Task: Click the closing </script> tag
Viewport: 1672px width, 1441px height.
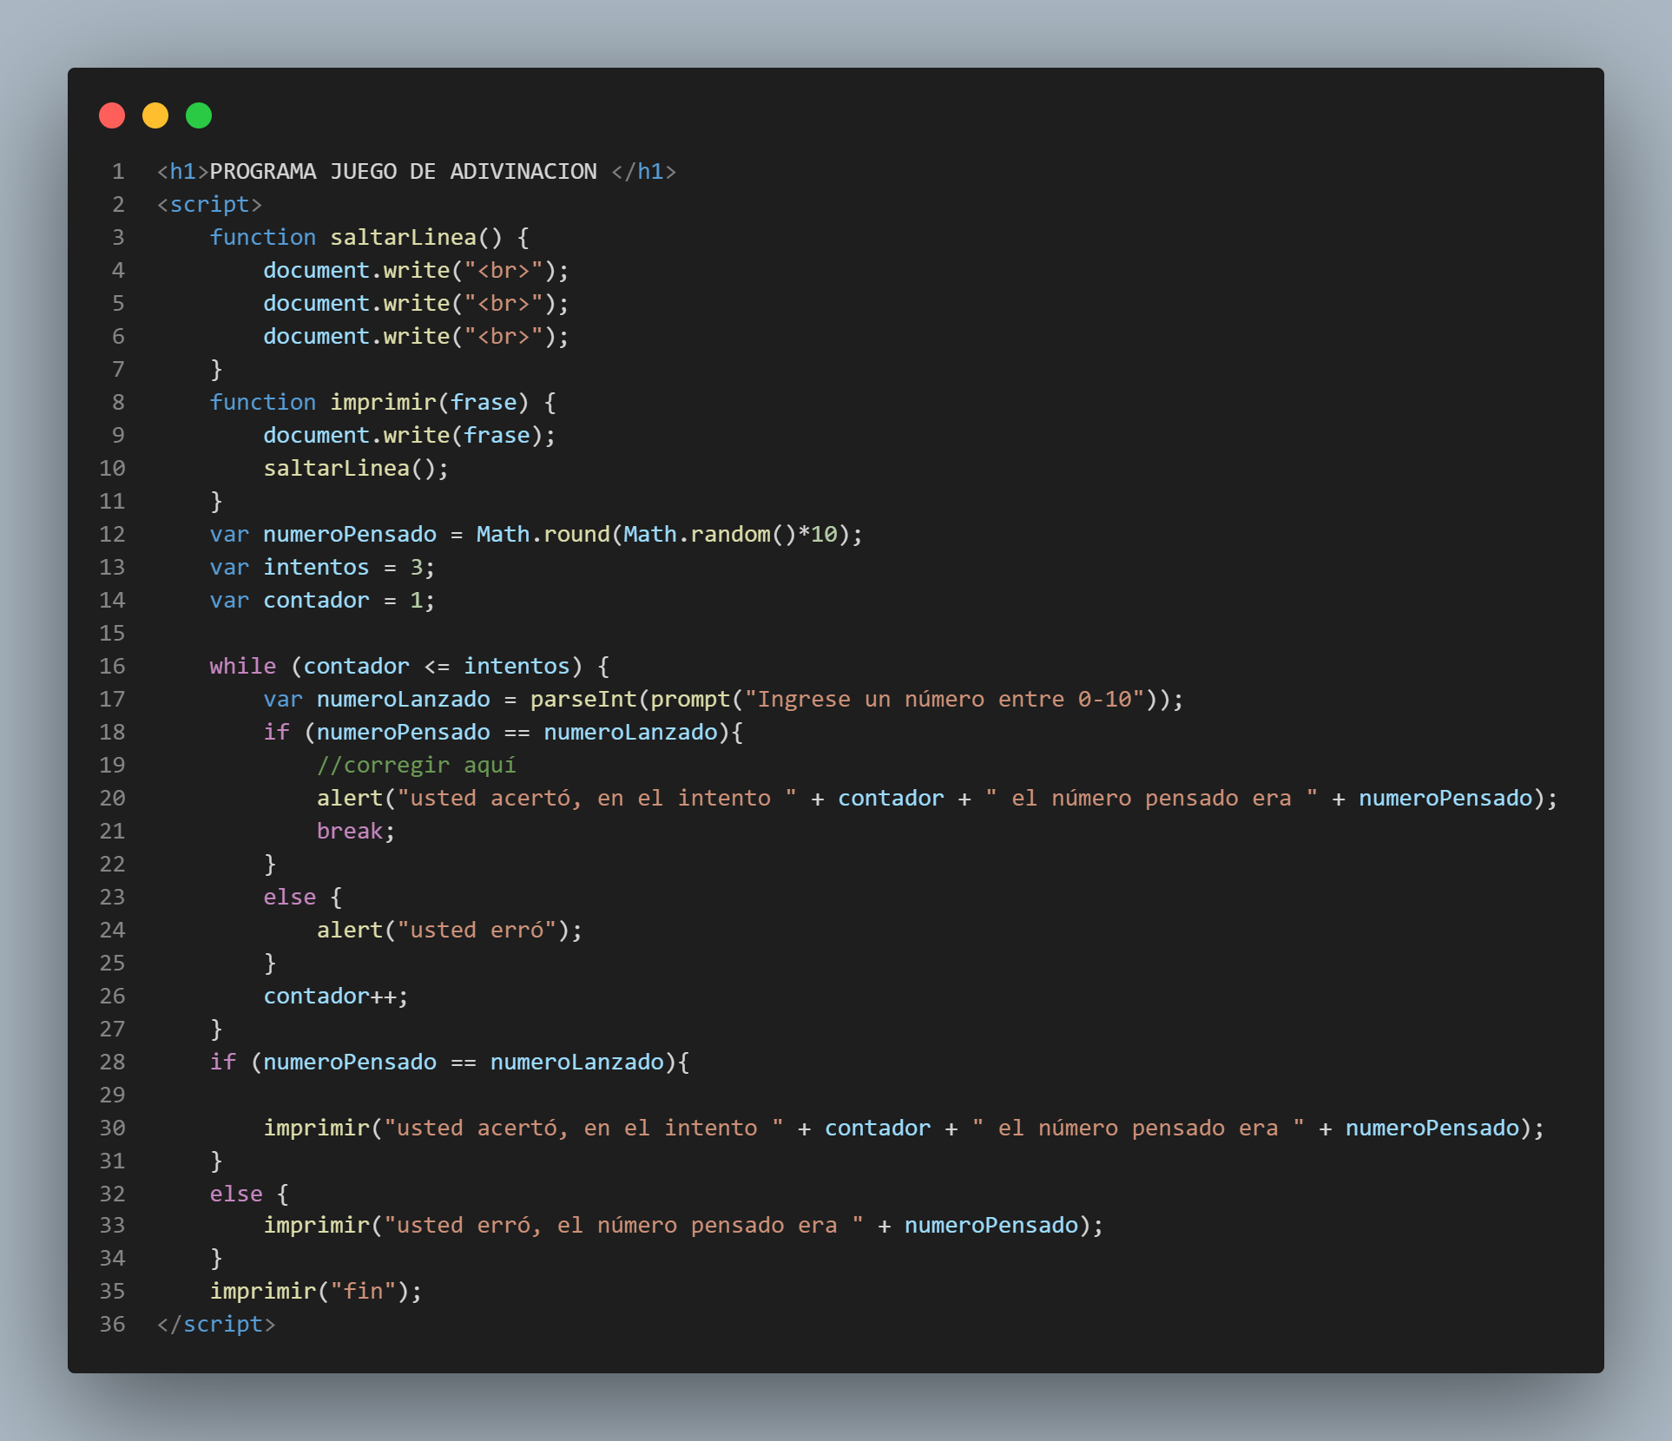Action: (216, 1324)
